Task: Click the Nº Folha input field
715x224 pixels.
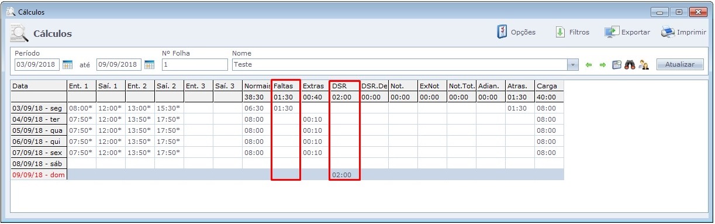Action: coord(195,64)
